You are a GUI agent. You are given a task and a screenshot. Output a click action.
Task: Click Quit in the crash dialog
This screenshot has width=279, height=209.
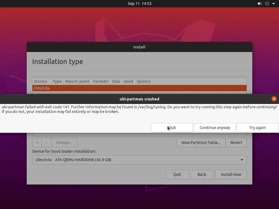pyautogui.click(x=172, y=128)
